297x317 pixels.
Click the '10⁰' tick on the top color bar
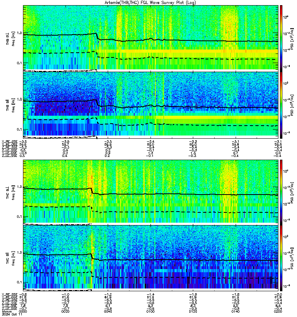coord(286,17)
